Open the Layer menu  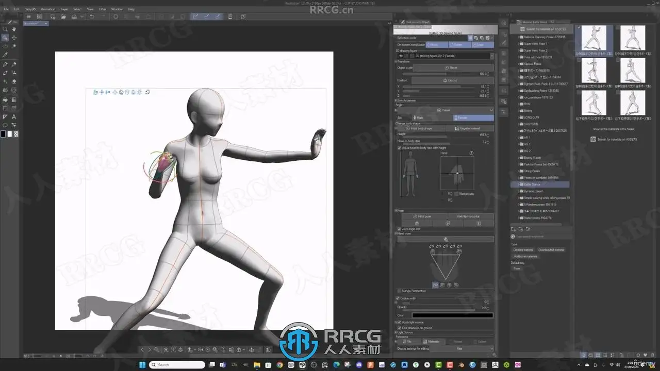pyautogui.click(x=64, y=9)
